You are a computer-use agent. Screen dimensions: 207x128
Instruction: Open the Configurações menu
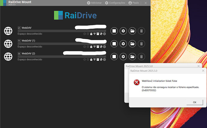[x=115, y=3]
